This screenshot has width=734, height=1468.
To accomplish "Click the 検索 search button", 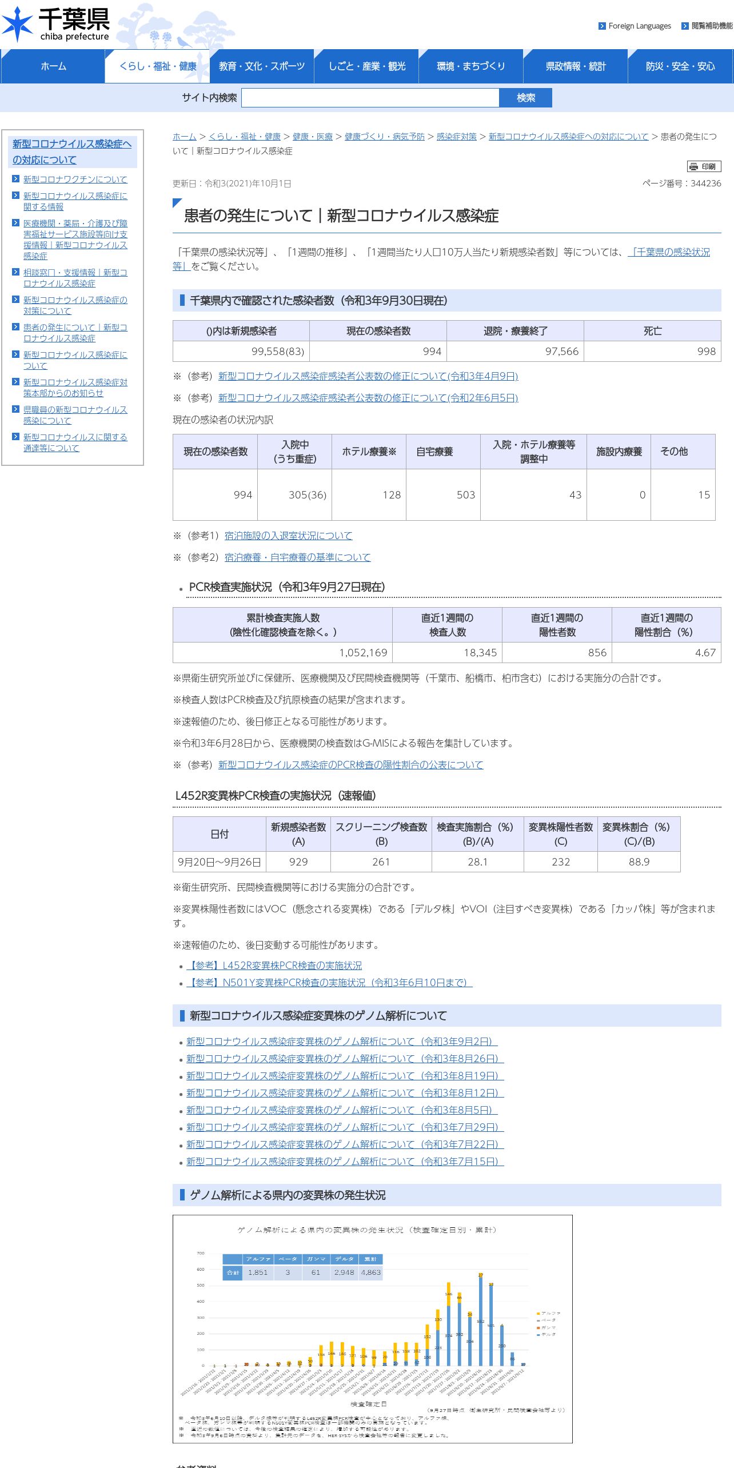I will click(x=525, y=98).
